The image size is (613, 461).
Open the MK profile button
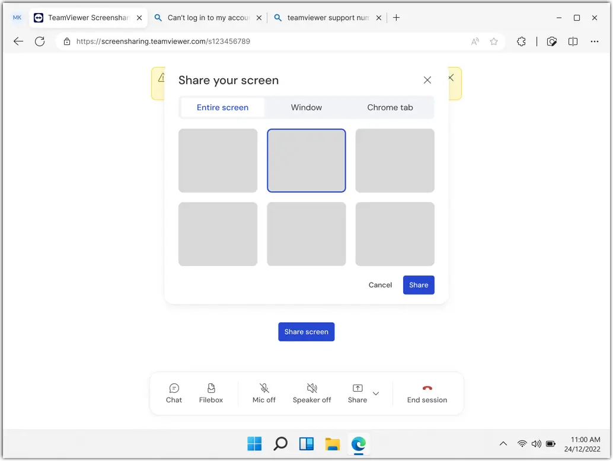[17, 18]
